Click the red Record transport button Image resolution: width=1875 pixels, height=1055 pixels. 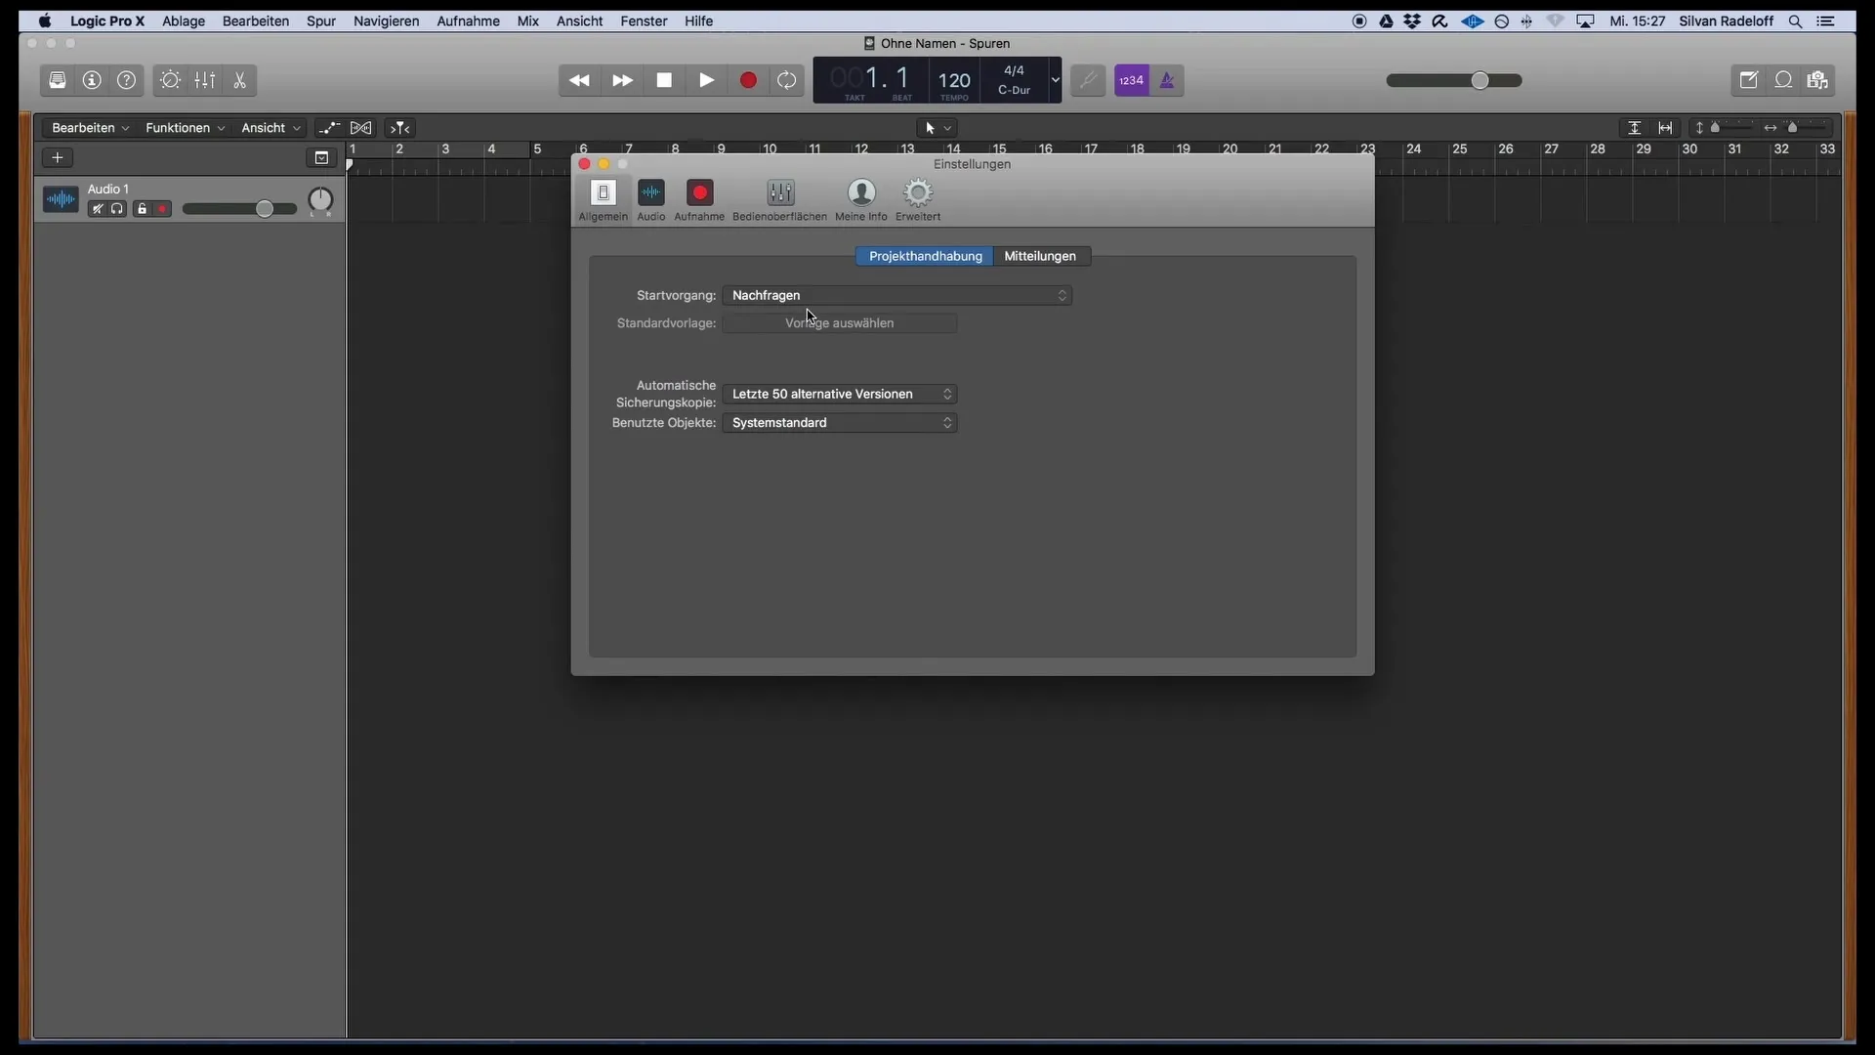coord(748,81)
